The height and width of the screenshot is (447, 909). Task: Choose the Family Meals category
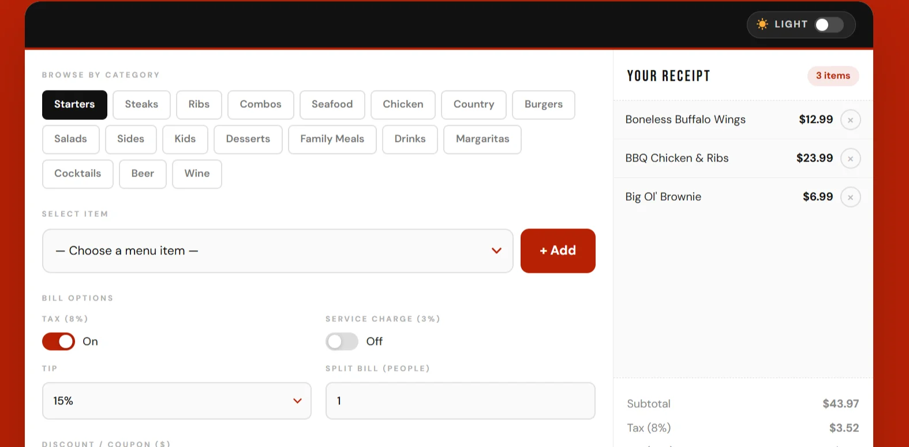coord(332,140)
